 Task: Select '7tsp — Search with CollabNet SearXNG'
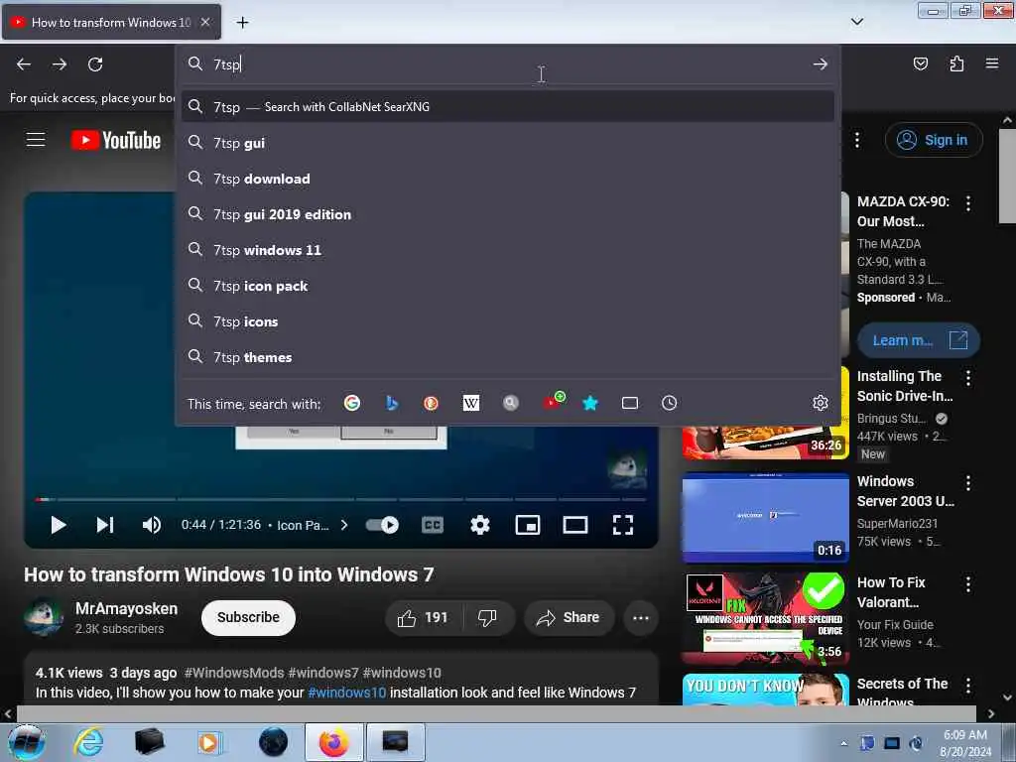pos(507,106)
